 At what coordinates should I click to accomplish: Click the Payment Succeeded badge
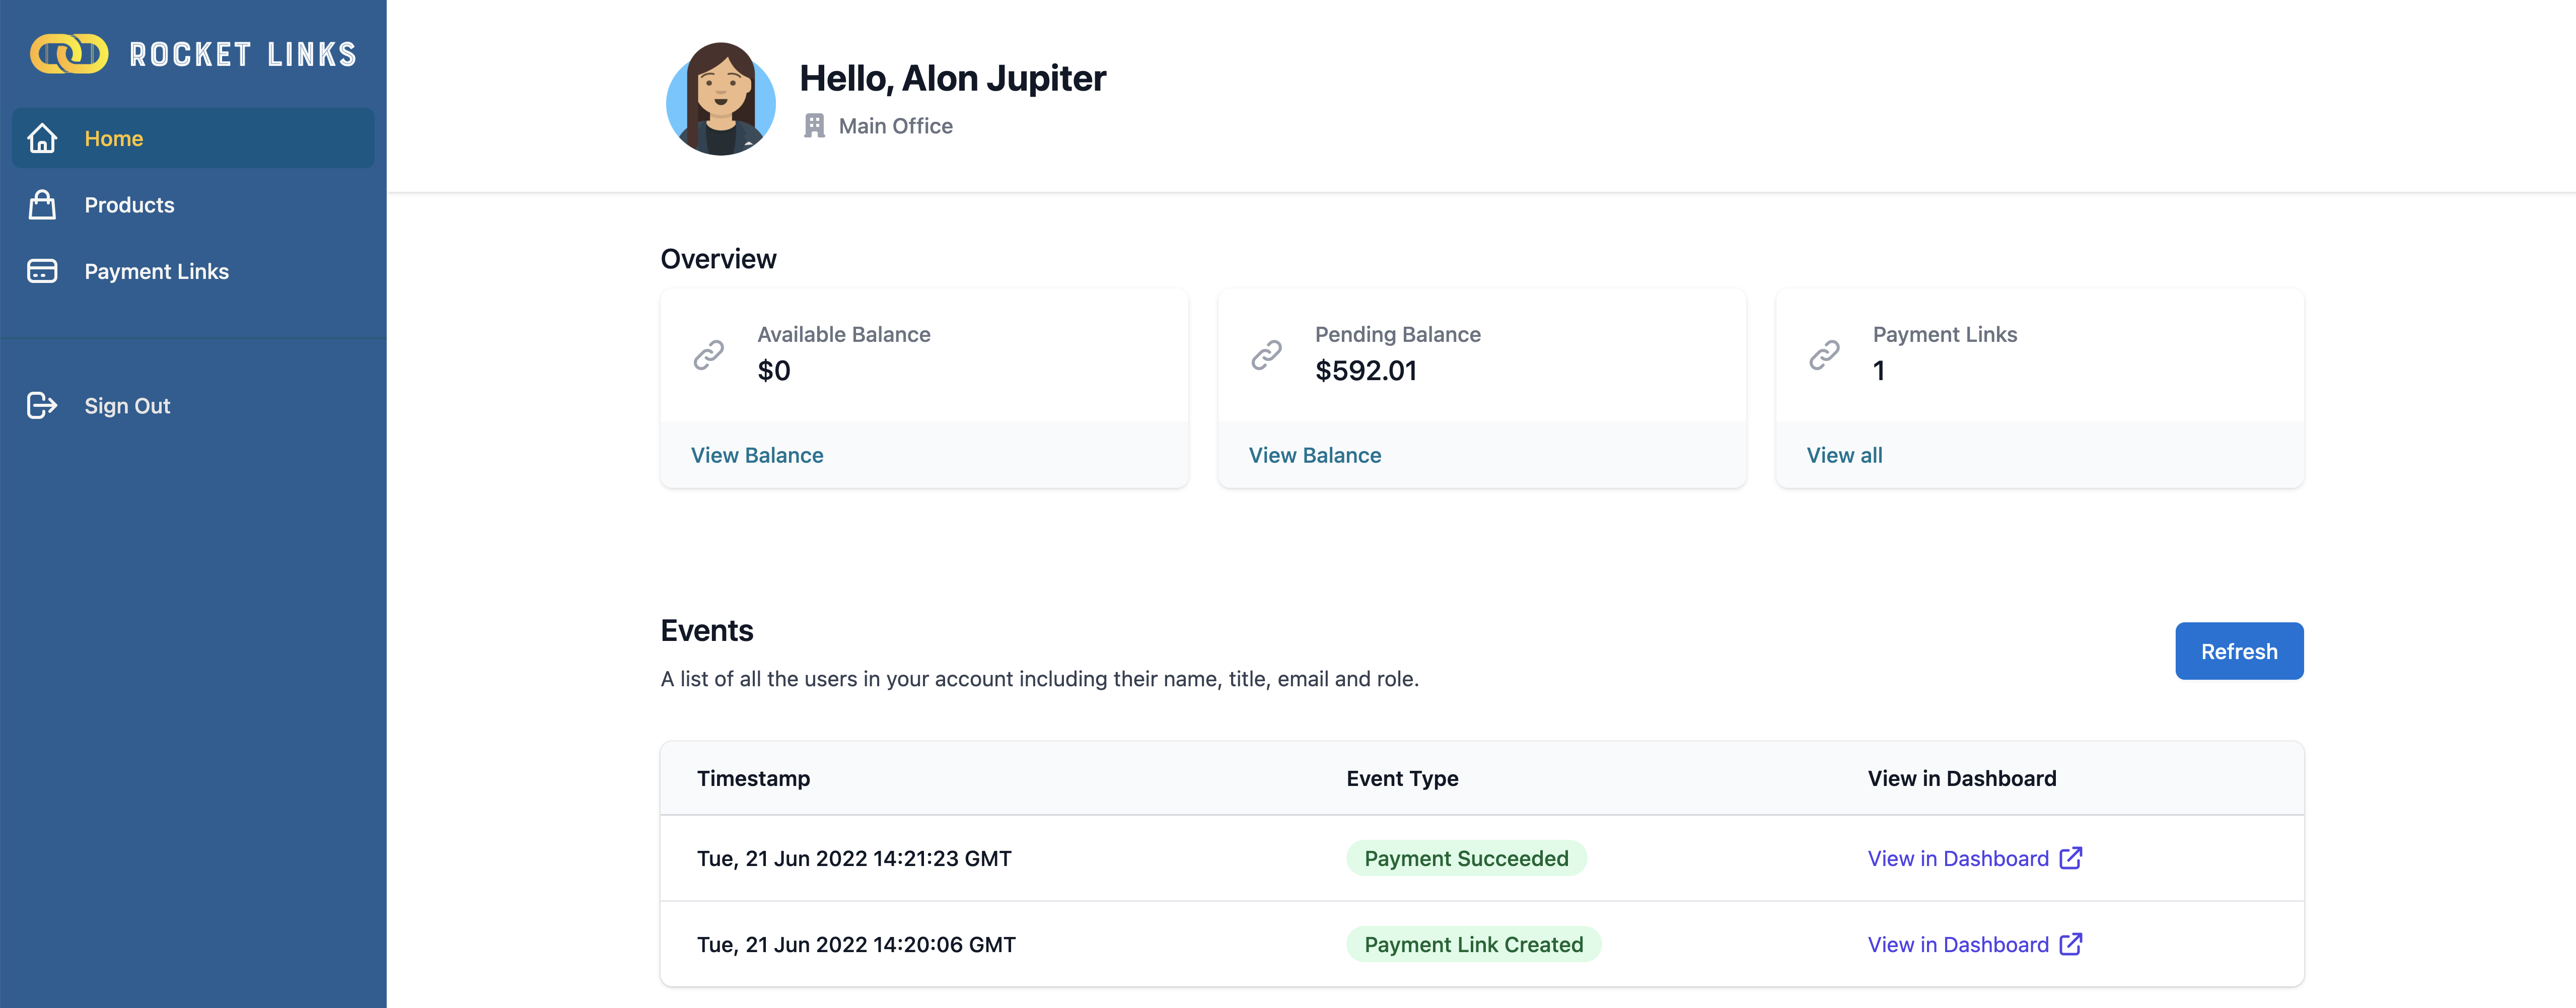click(1466, 858)
